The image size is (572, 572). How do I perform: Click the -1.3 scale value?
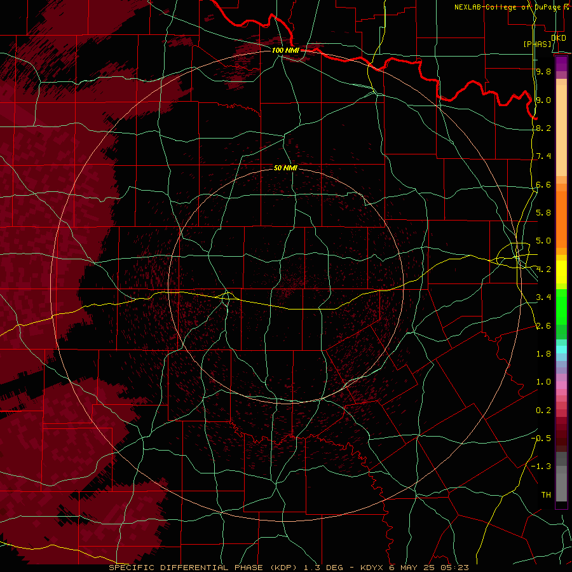[541, 466]
